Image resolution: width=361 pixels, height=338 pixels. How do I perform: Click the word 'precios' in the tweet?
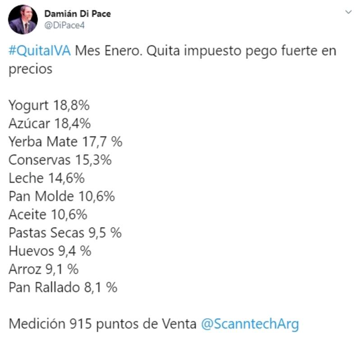point(30,69)
